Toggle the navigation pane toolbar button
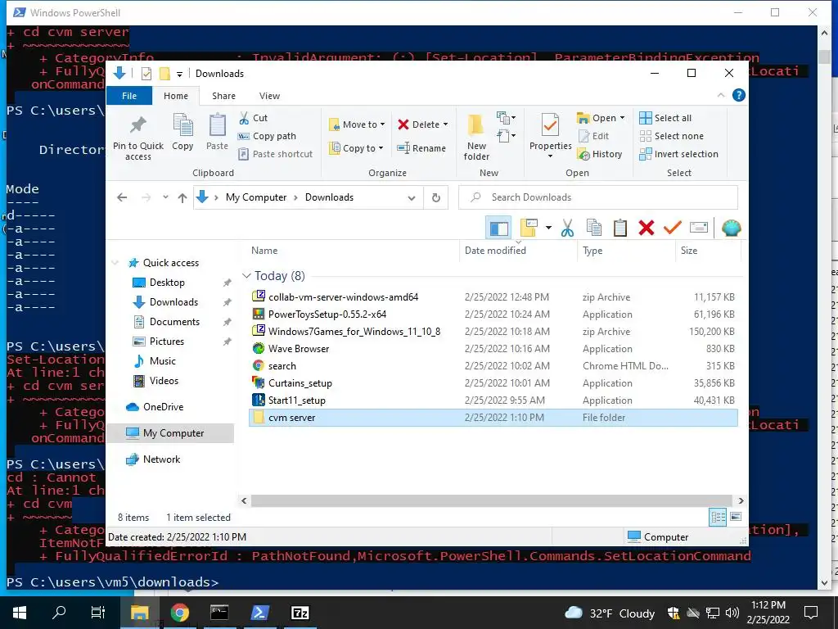 [x=498, y=229]
